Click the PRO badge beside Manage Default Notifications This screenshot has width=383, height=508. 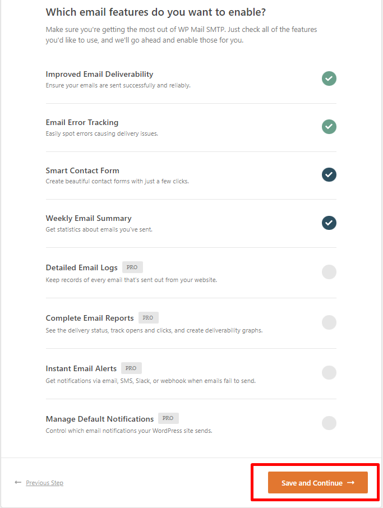point(168,418)
